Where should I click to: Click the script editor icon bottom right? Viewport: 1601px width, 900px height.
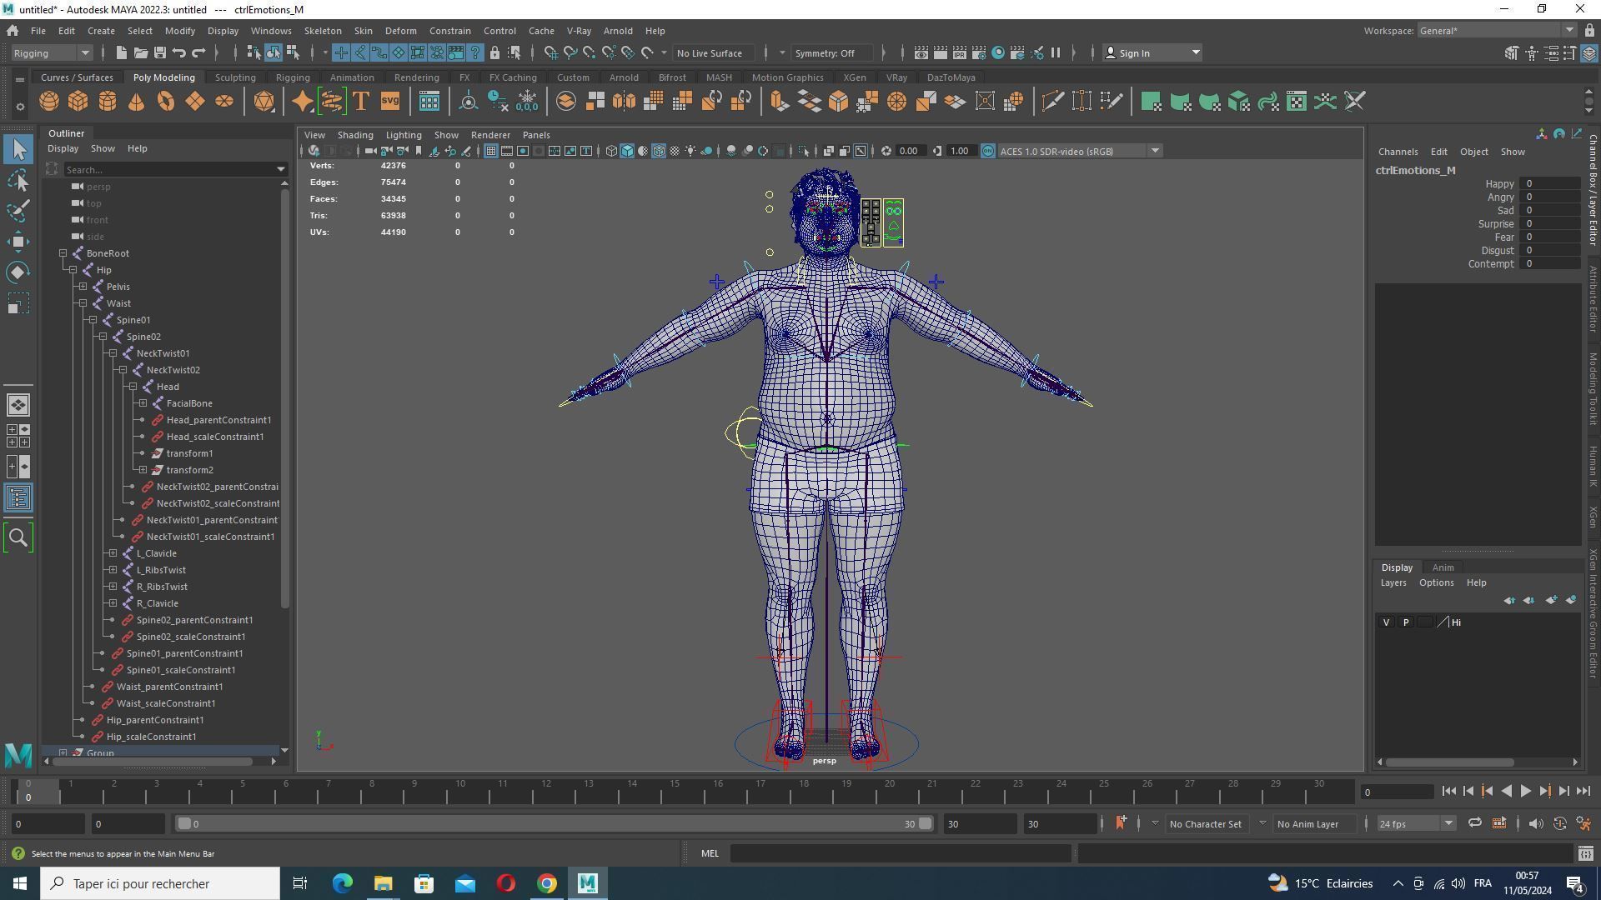(1585, 853)
